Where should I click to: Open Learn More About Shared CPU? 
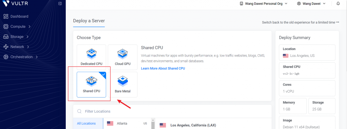click(x=163, y=68)
